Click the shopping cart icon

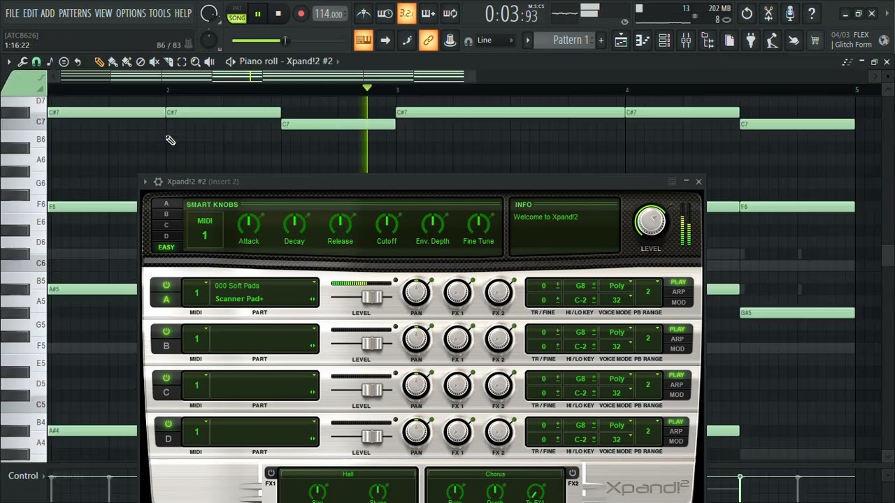coord(815,41)
